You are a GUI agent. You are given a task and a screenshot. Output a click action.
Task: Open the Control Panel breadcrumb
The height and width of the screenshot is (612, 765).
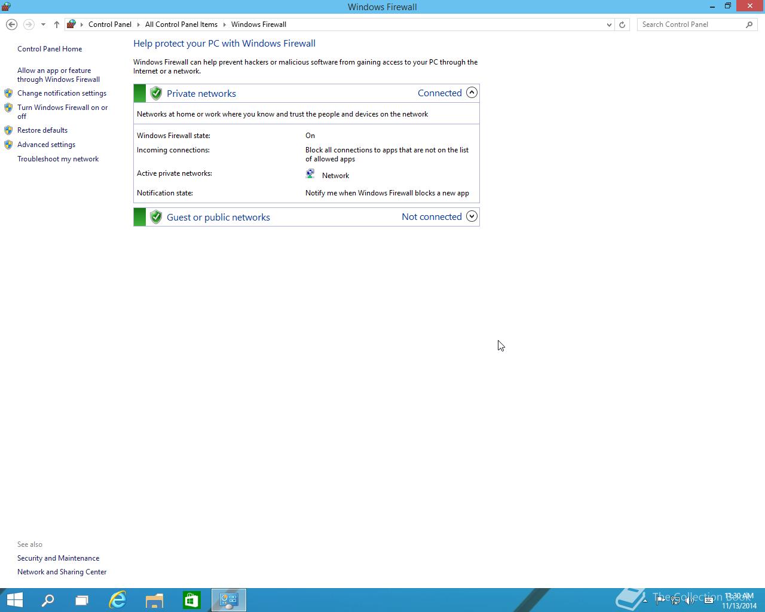[x=110, y=25]
